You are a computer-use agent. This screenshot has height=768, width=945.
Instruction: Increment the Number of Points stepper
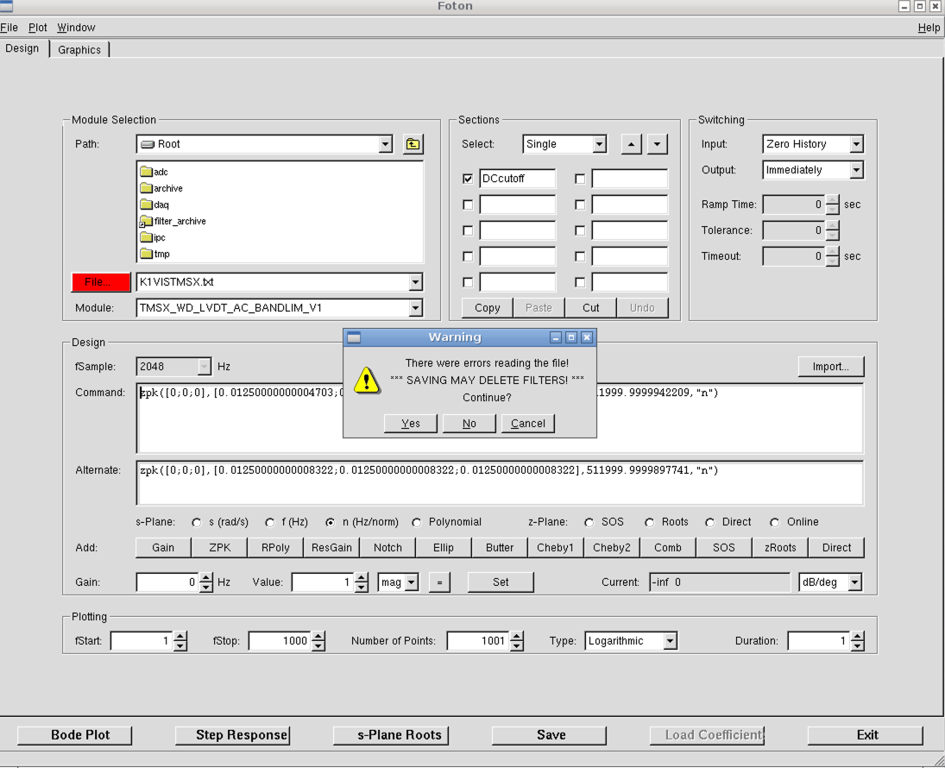[516, 637]
